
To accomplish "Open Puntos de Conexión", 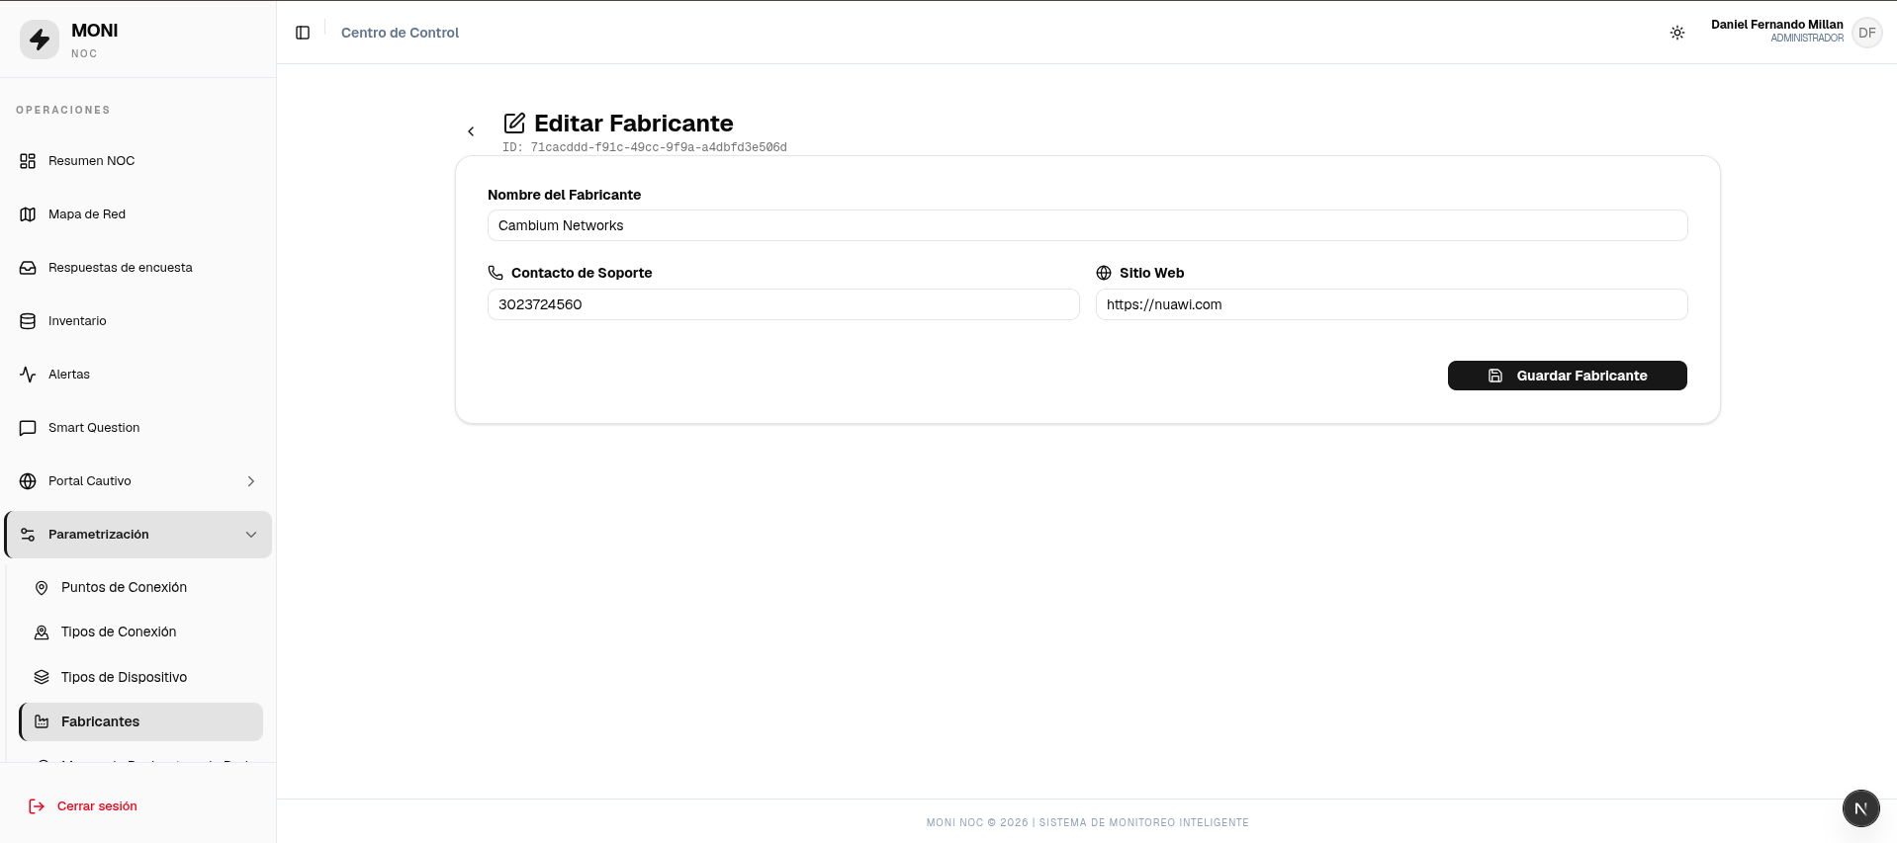I will [141, 587].
